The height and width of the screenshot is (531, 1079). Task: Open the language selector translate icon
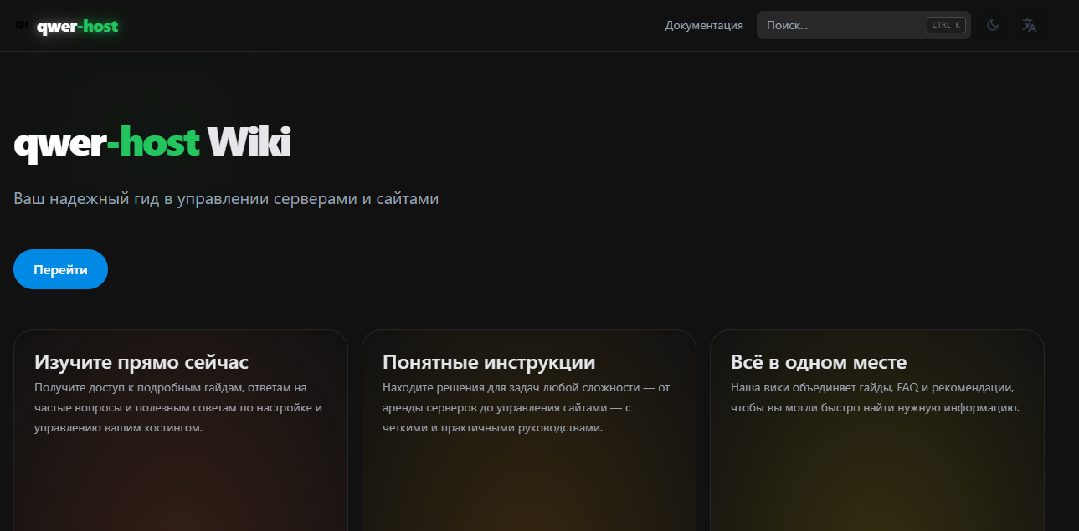1029,25
